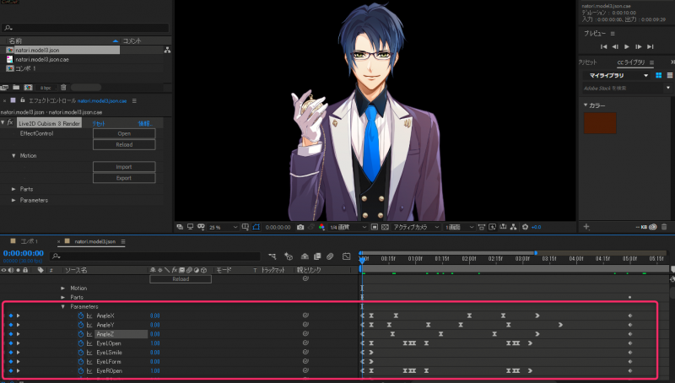Click the Reload button in Effect Controls

pyautogui.click(x=124, y=144)
